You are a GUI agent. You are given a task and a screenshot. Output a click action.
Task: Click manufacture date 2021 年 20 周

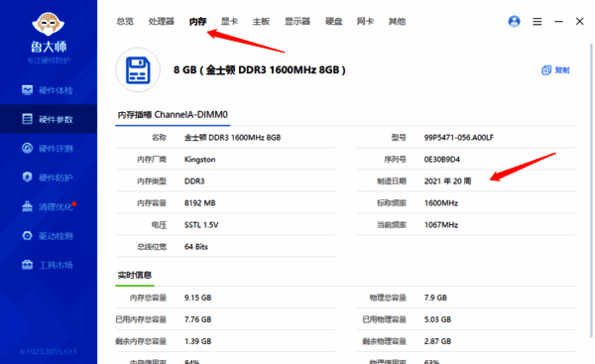[x=448, y=182]
